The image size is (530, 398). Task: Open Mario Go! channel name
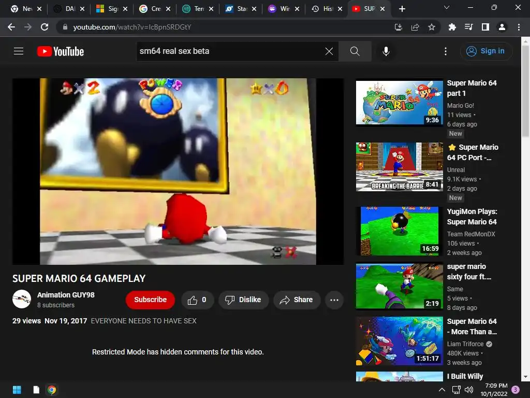[460, 106]
